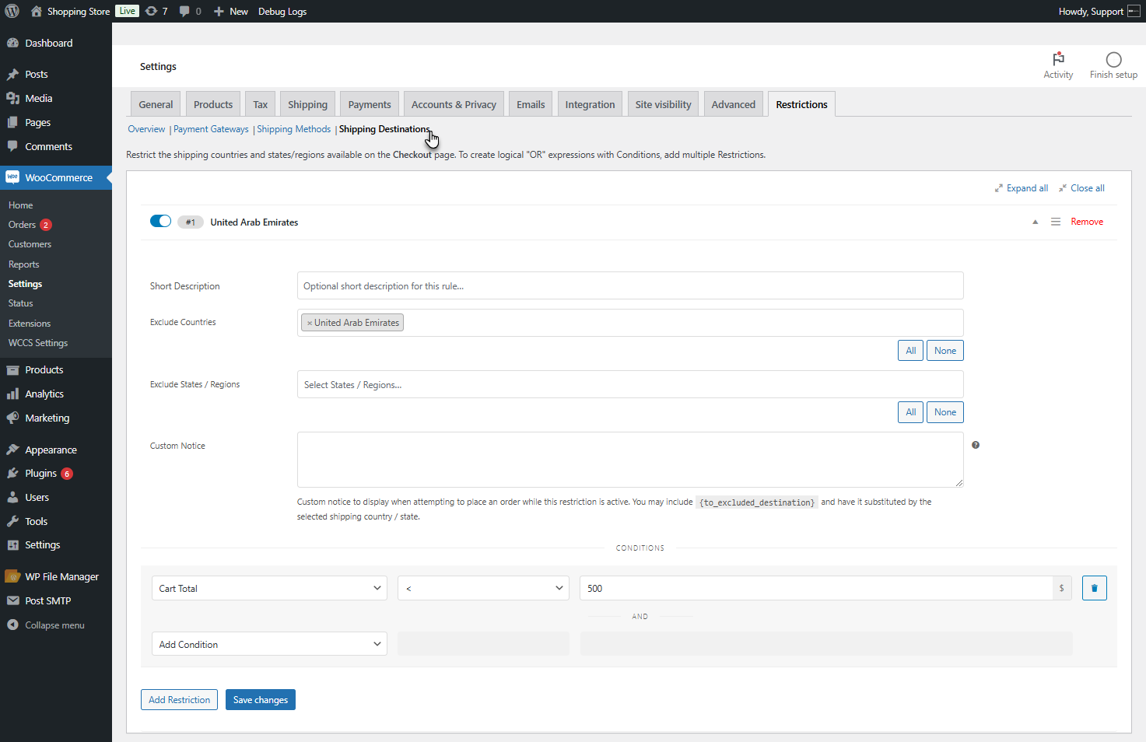
Task: Open the Cart Total condition dropdown
Action: click(x=269, y=588)
